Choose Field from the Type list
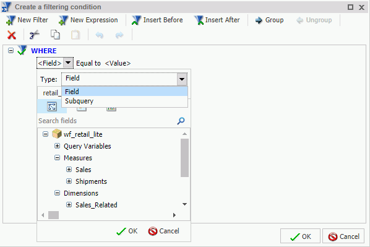 [124, 92]
